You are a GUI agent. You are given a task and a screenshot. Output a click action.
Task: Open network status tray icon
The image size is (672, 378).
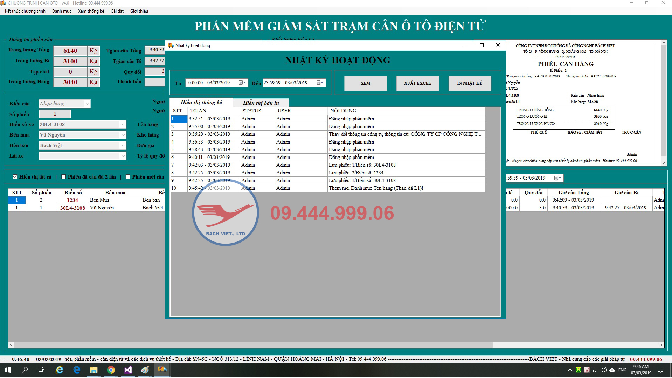(x=595, y=370)
